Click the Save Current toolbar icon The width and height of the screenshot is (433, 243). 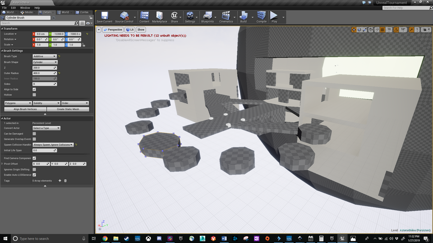[104, 17]
